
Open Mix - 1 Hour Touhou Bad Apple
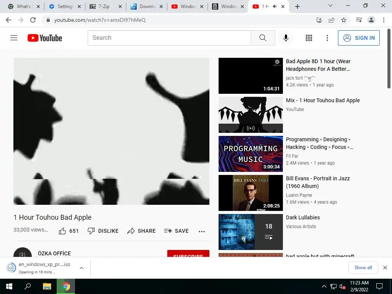point(323,100)
